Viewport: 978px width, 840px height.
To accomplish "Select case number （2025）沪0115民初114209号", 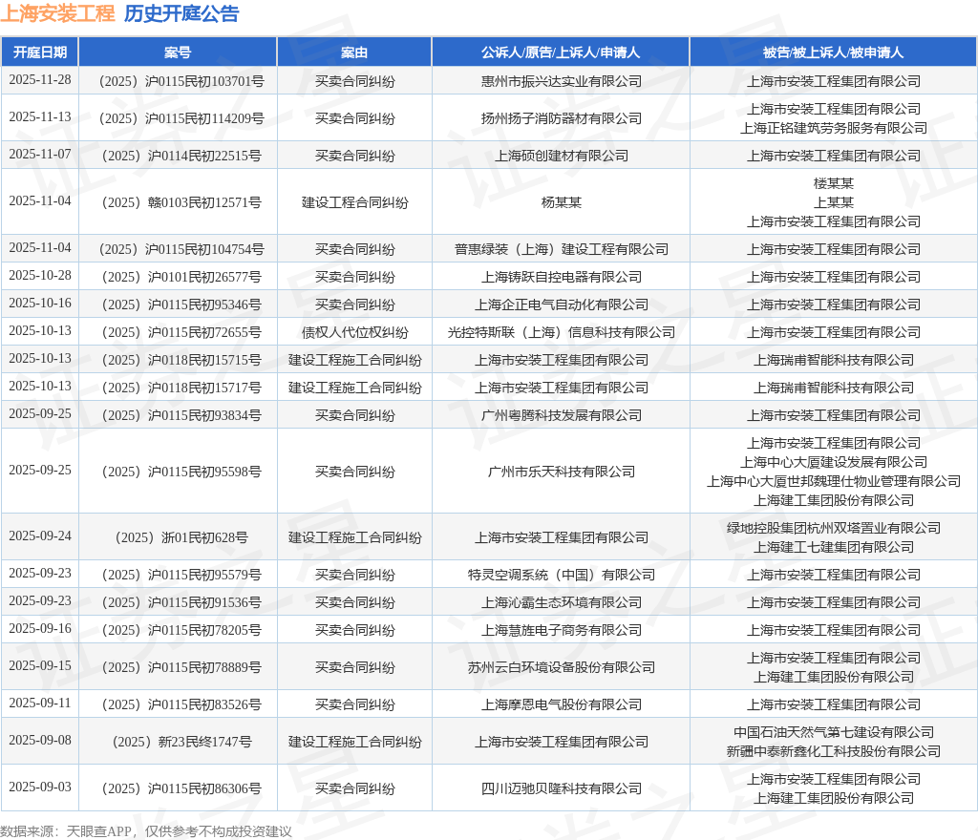I will point(178,118).
